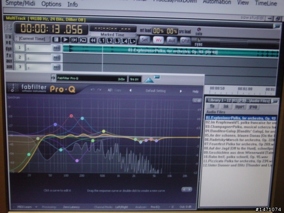Stop playback in the MultiTrack transport
This screenshot has height=213, width=284.
pos(56,39)
